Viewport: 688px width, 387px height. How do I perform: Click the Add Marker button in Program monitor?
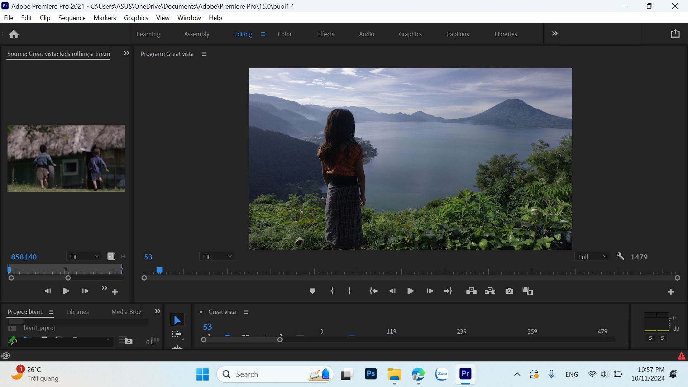312,291
